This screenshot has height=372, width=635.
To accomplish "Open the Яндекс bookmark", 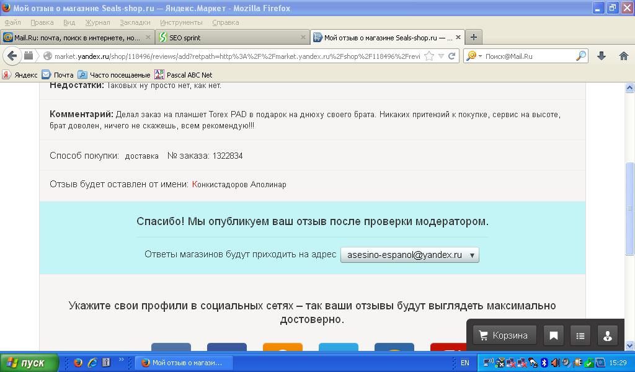I will [x=20, y=75].
